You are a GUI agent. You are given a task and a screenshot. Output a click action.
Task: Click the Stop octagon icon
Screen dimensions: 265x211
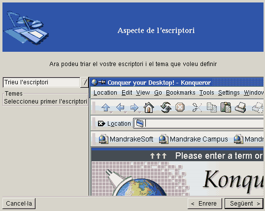(180, 107)
